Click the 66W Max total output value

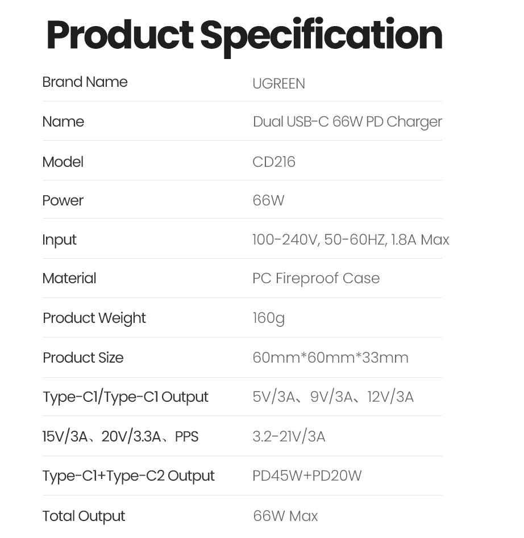(x=285, y=516)
